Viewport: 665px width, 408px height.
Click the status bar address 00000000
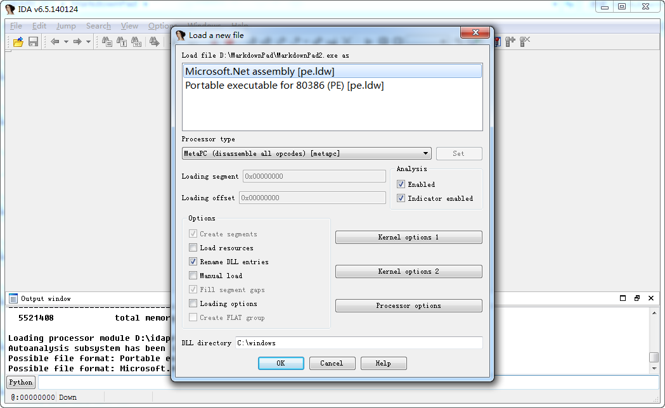[x=33, y=397]
